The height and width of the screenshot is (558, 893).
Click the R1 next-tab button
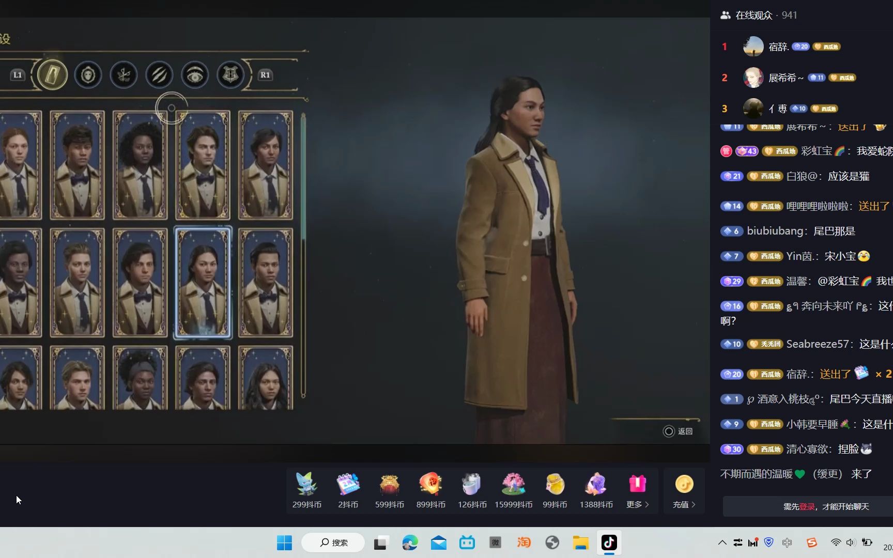point(265,75)
